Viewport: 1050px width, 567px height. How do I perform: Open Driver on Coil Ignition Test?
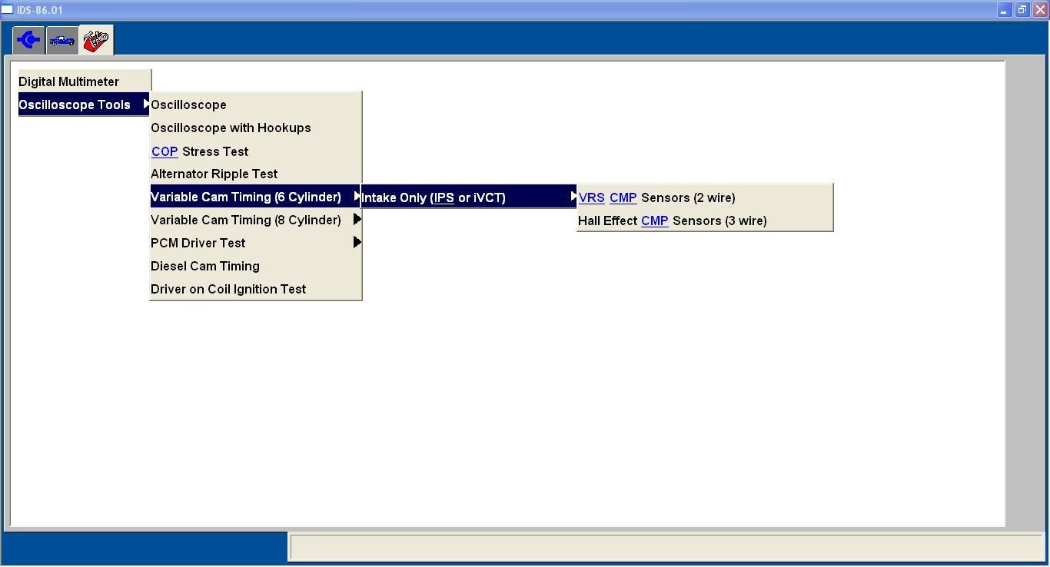tap(228, 289)
